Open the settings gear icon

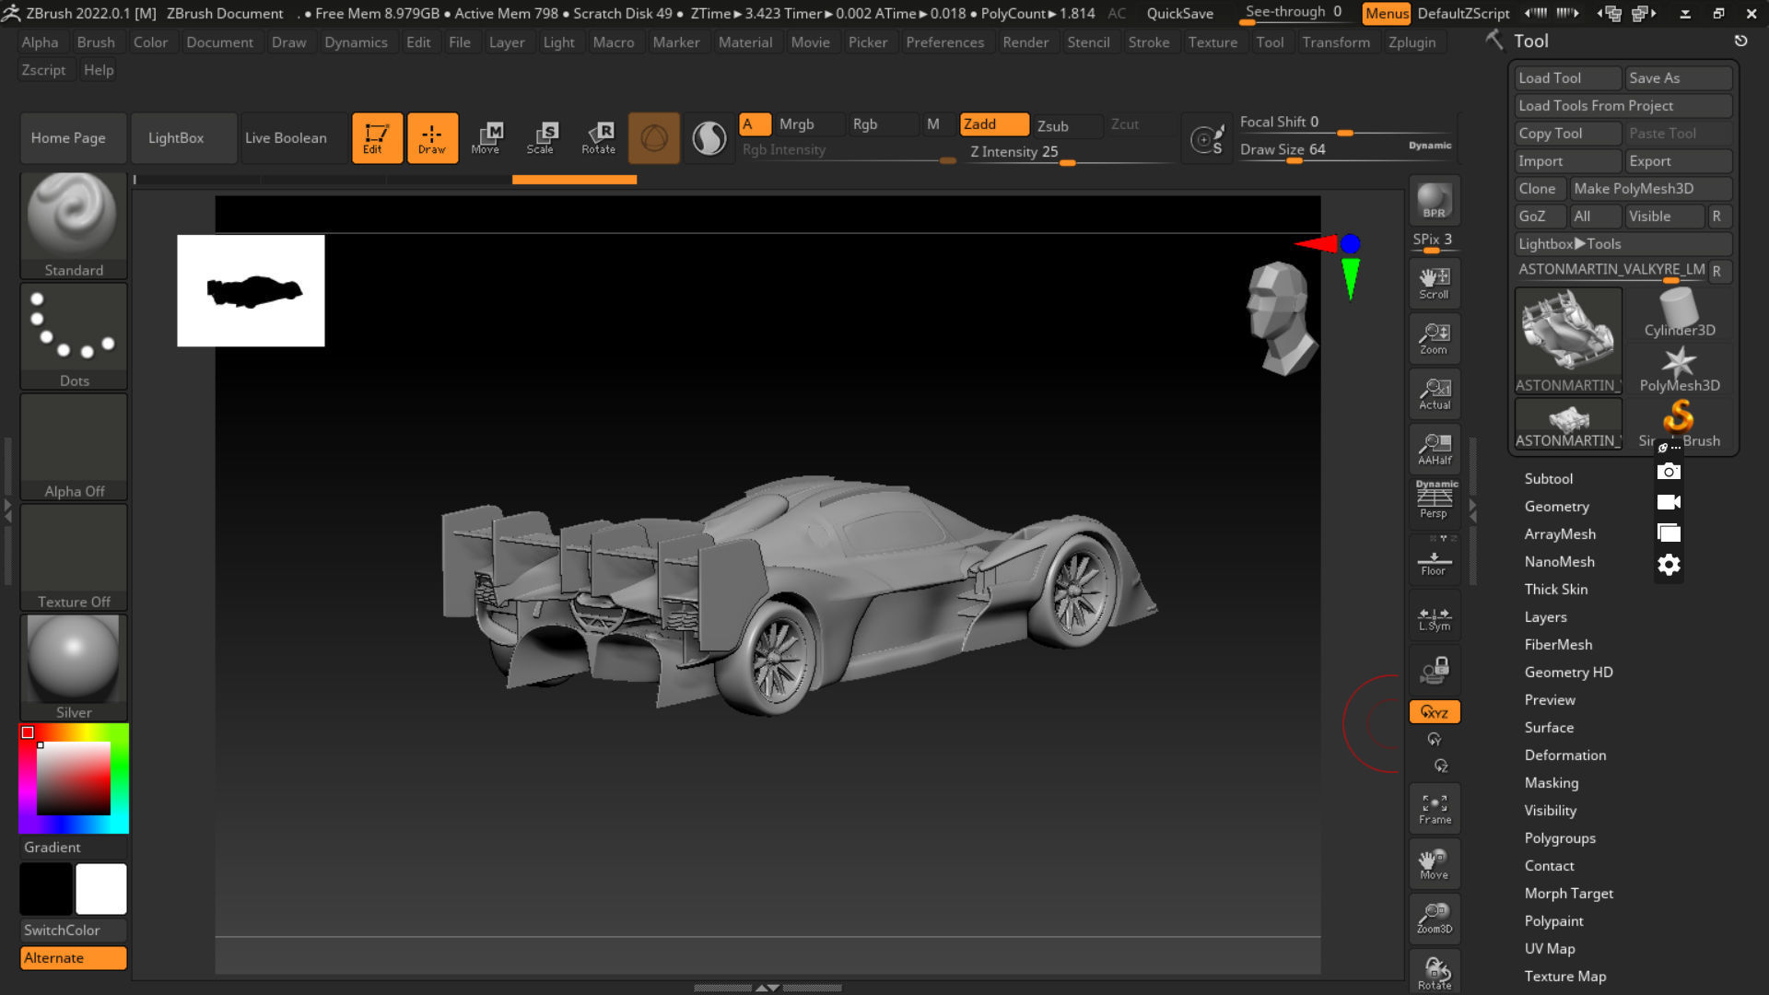point(1669,565)
